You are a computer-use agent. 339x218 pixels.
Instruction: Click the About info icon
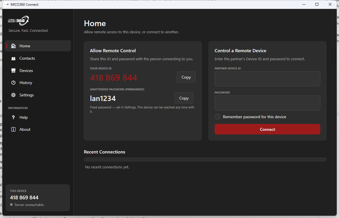click(x=14, y=129)
